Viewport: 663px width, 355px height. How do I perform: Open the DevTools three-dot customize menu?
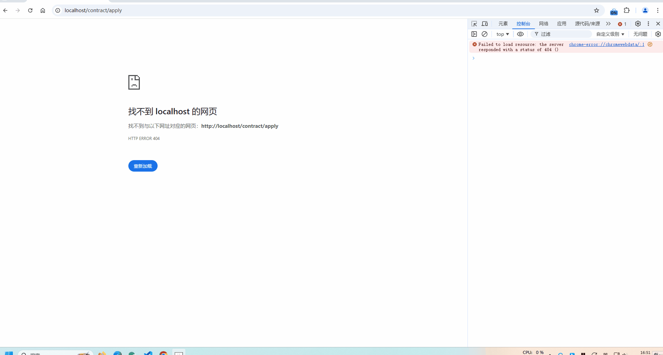click(x=648, y=24)
